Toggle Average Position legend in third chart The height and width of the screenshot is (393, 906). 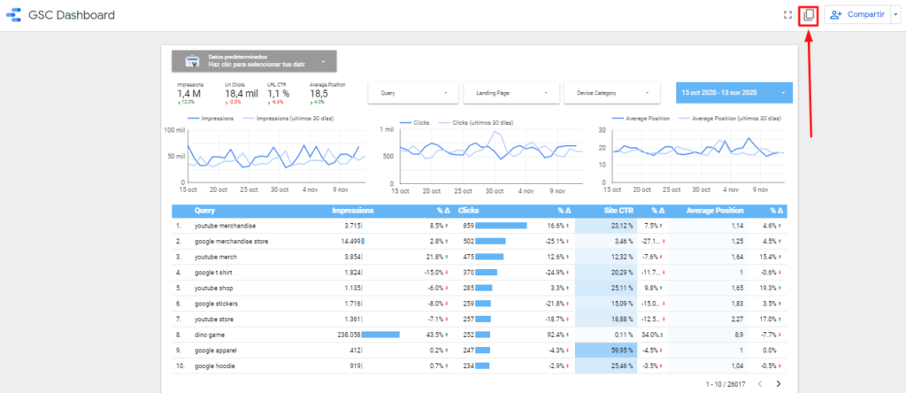[x=641, y=119]
